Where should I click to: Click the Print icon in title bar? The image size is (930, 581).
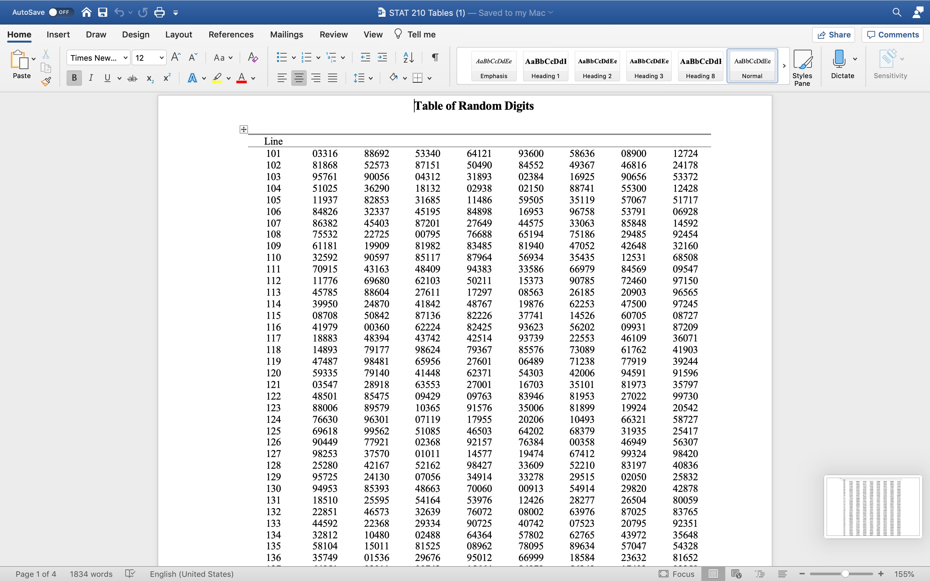tap(159, 13)
